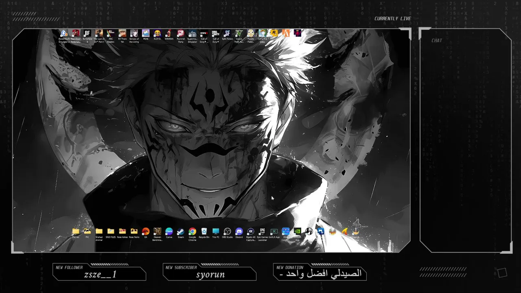Open the Battlefield 6 shortcut
521x293 pixels.
[x=87, y=36]
